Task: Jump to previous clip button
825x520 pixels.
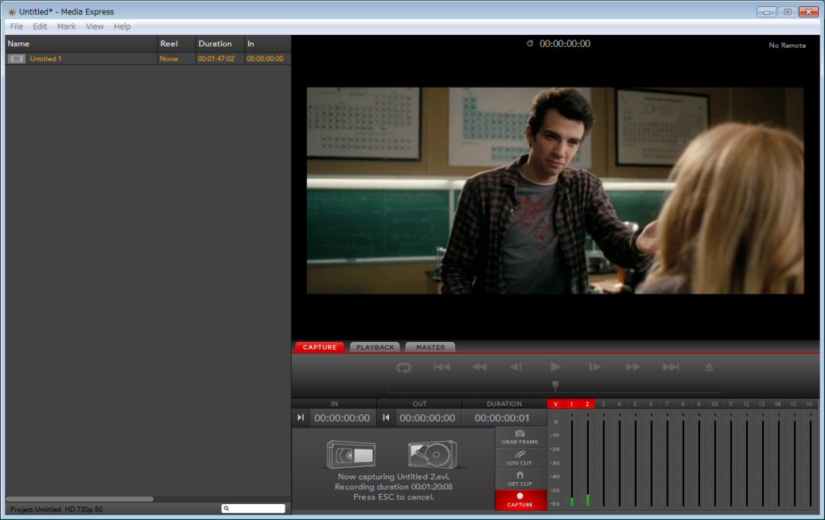Action: click(x=442, y=367)
